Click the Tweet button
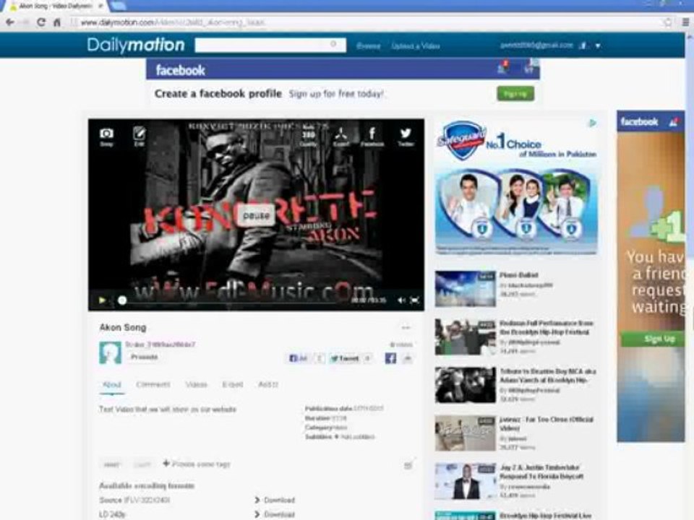This screenshot has height=520, width=694. pyautogui.click(x=345, y=358)
